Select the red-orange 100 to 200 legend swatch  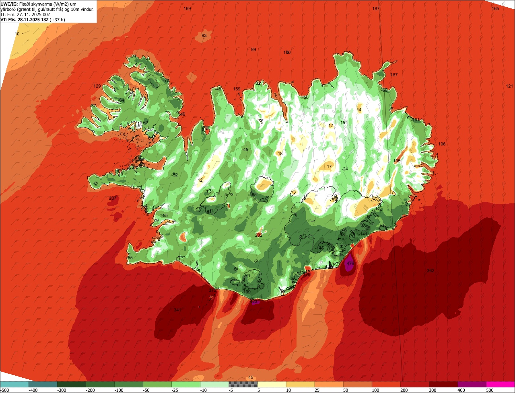point(386,384)
